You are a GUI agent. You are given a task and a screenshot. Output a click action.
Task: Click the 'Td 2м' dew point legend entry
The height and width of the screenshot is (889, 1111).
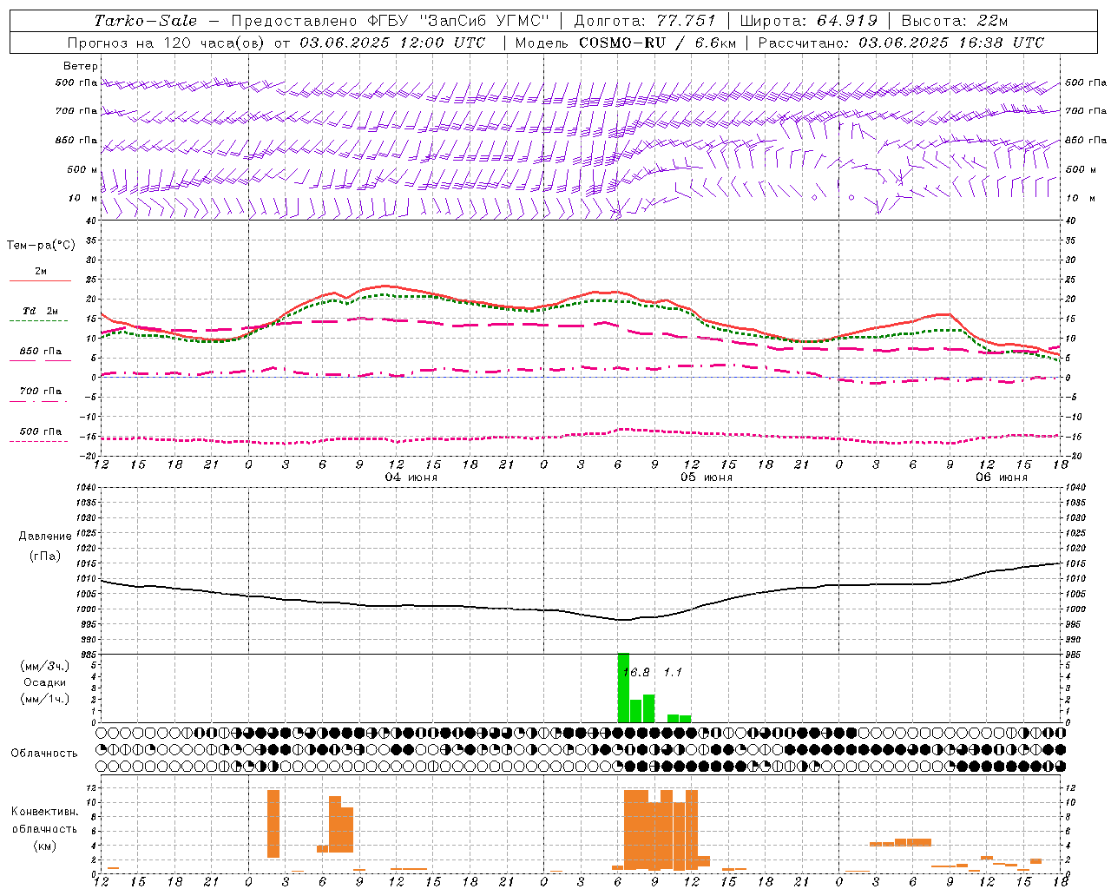(40, 311)
